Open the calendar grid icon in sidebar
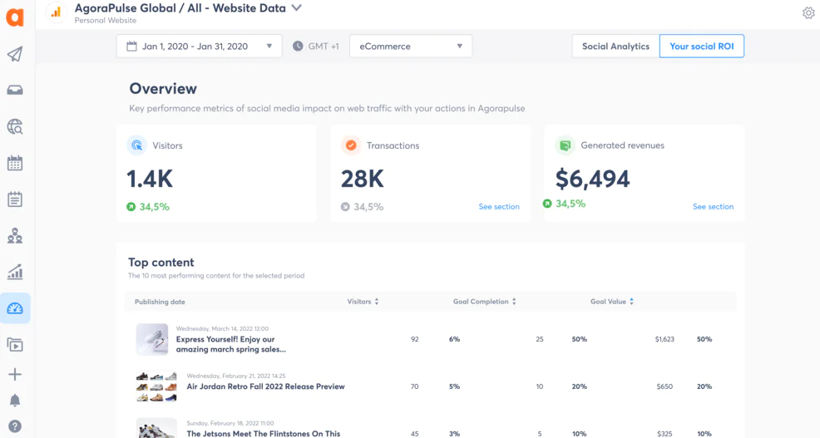Screen dimensions: 820x438 (15, 163)
